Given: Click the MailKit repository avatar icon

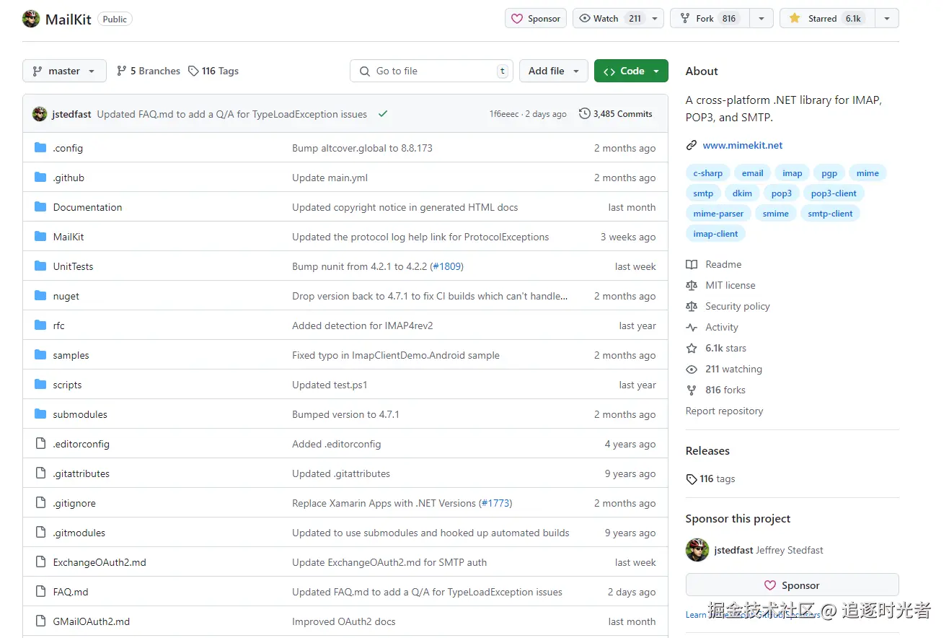Looking at the screenshot, I should click(31, 19).
